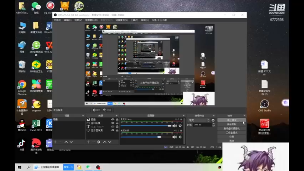This screenshot has height=171, width=304.
Task: Open the 停靠窗口(D) menu
Action: click(91, 20)
